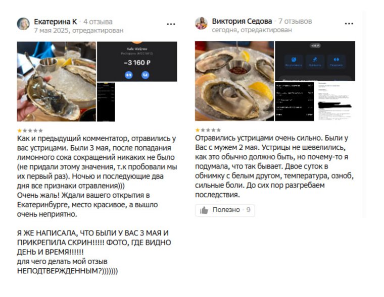Open the three-dot menu on Екатерина К review
Image resolution: width=384 pixels, height=297 pixels.
(x=171, y=24)
